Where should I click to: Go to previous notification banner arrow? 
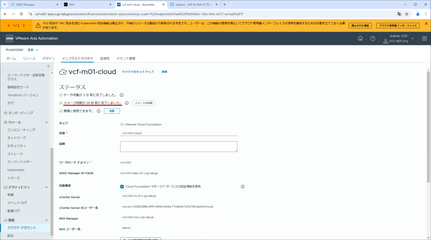9,25
